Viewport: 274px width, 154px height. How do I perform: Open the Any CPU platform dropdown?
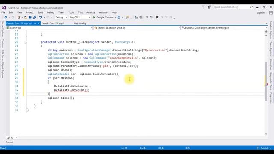(x=80, y=17)
